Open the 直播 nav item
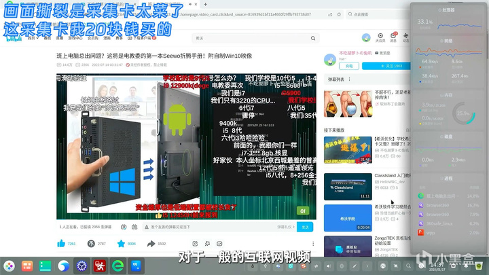This screenshot has width=489, height=275. click(59, 38)
